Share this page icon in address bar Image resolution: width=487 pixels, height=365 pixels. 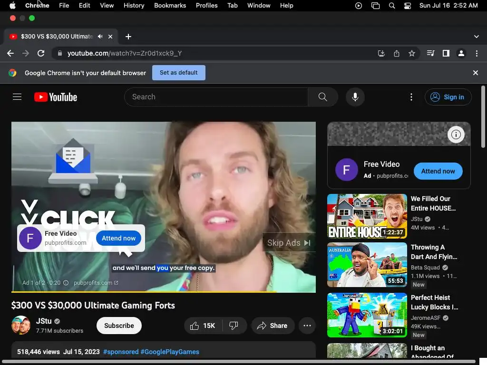tap(397, 53)
